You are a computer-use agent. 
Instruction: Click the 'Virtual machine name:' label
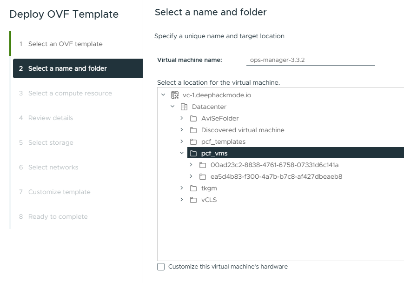(x=190, y=60)
